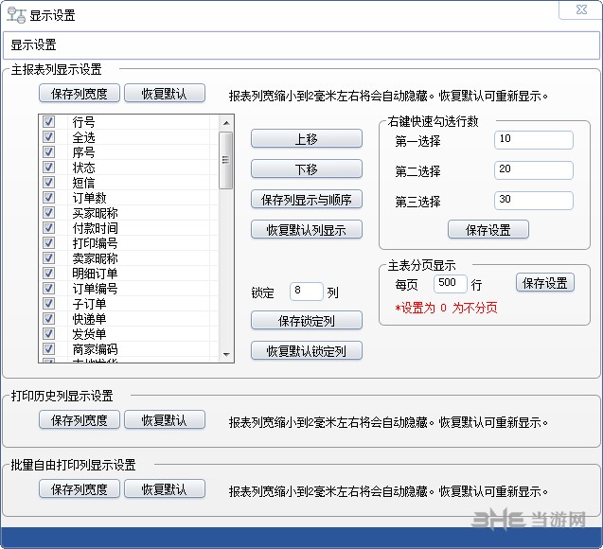Uncheck the 状态 column checkbox
Image resolution: width=603 pixels, height=549 pixels.
pyautogui.click(x=49, y=168)
